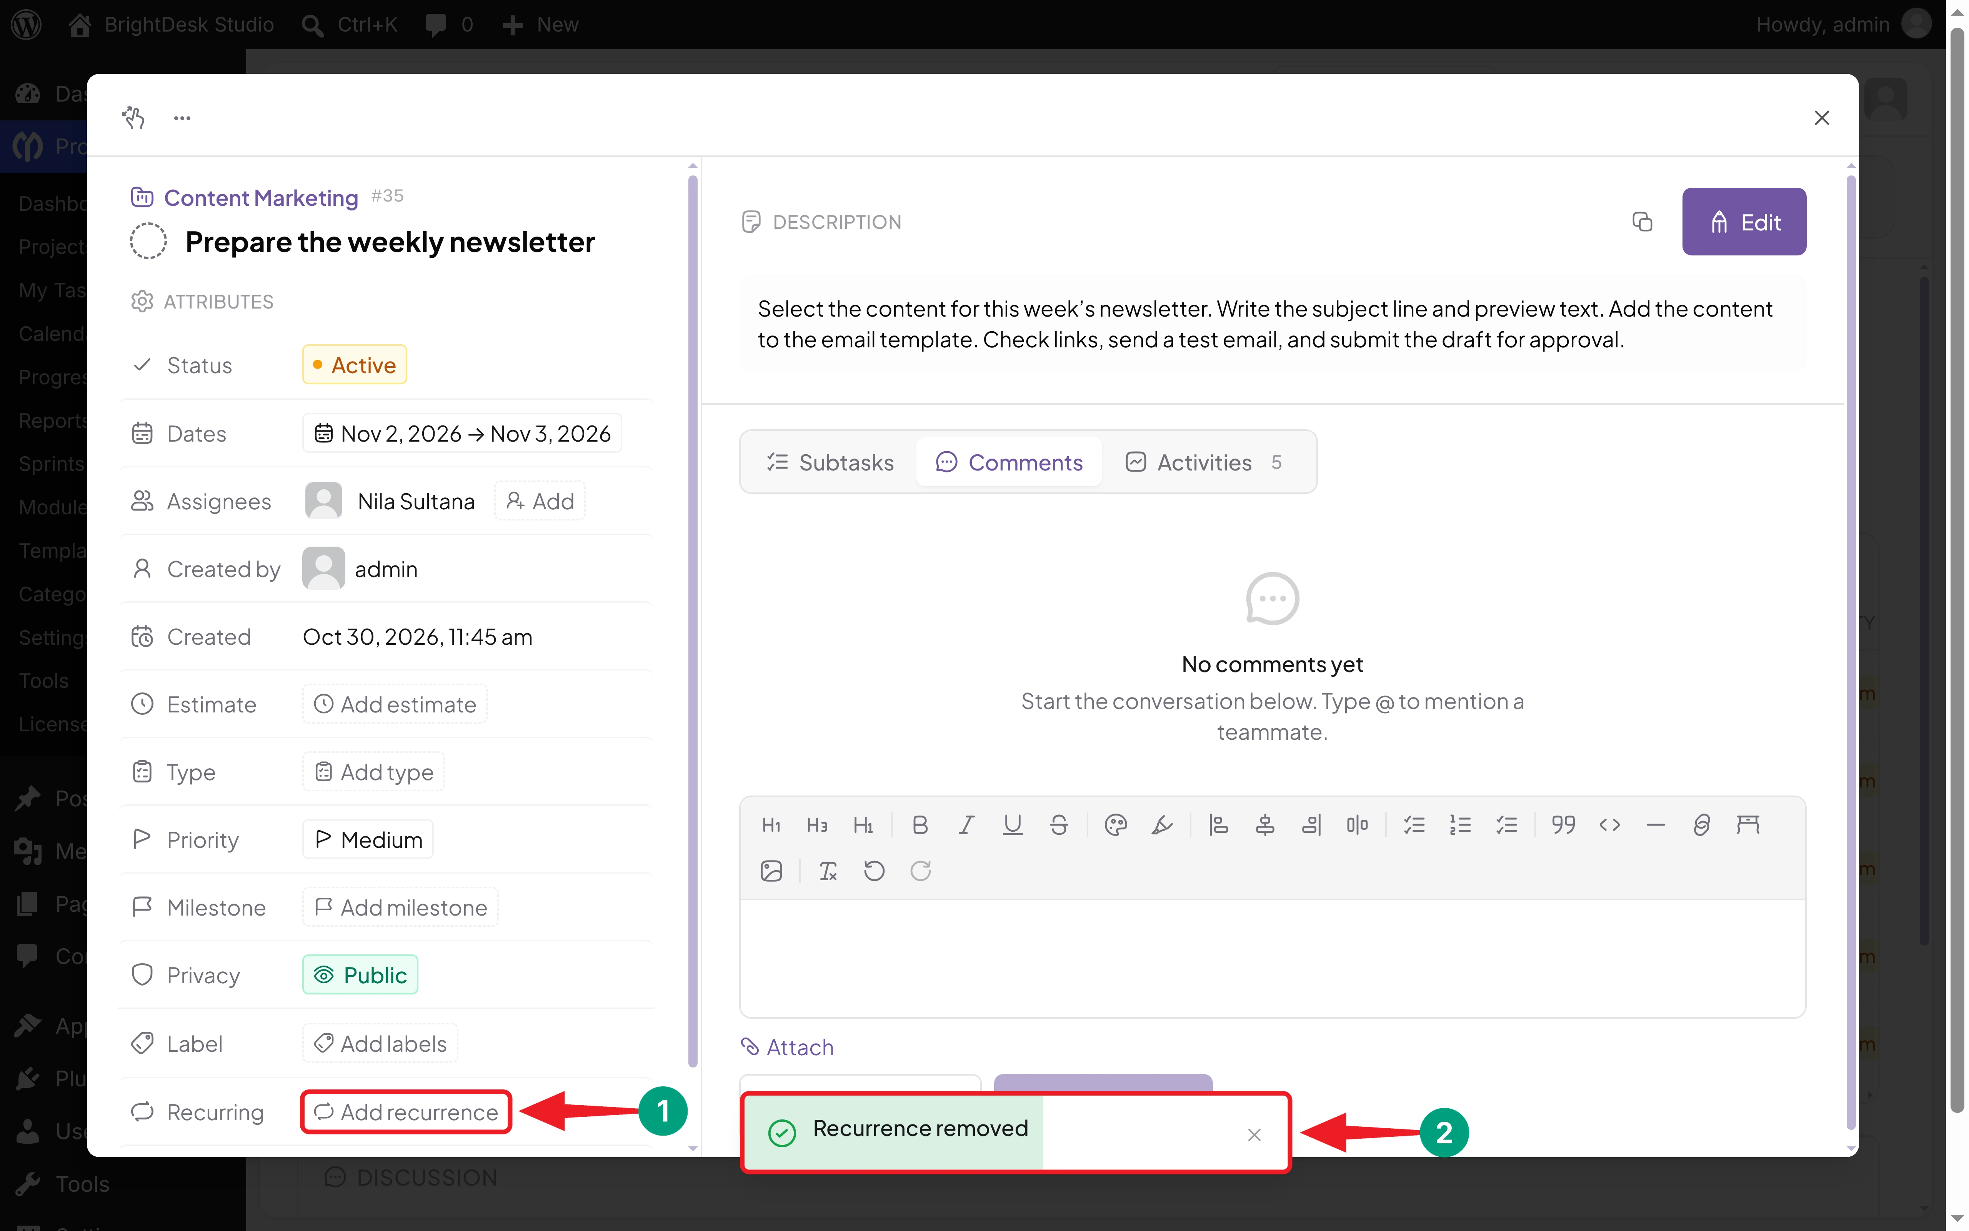Insert a table in the comment
The image size is (1969, 1231).
[x=1748, y=825]
